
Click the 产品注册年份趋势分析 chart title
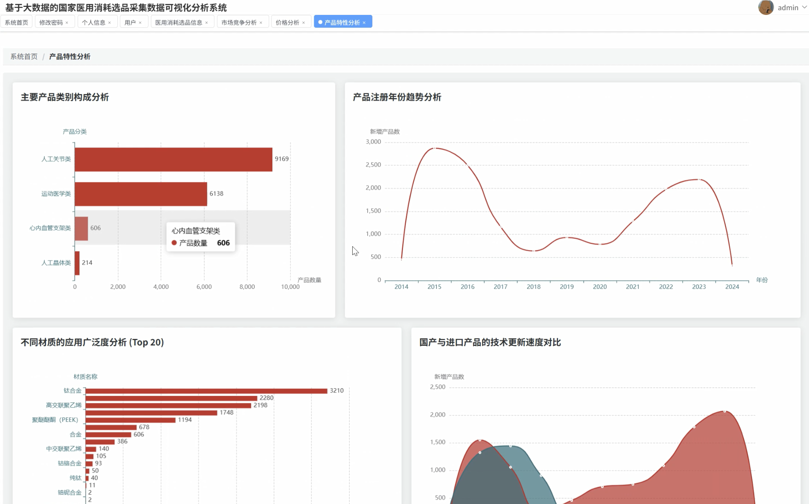click(x=397, y=97)
